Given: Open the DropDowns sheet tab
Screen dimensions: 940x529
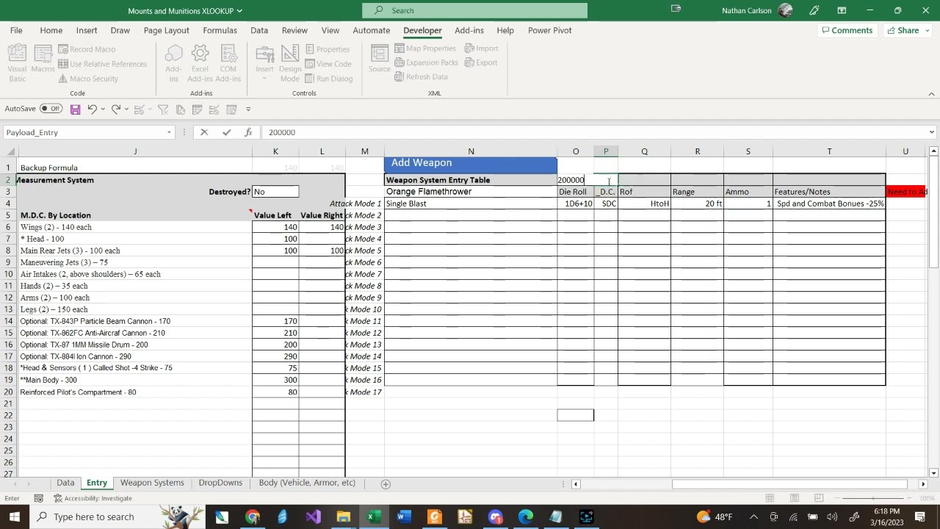Looking at the screenshot, I should tap(220, 483).
